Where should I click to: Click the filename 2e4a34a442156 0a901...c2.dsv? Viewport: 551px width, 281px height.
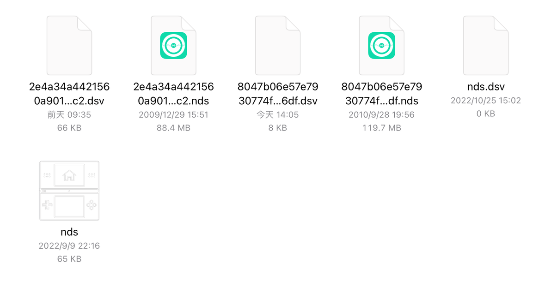(69, 94)
